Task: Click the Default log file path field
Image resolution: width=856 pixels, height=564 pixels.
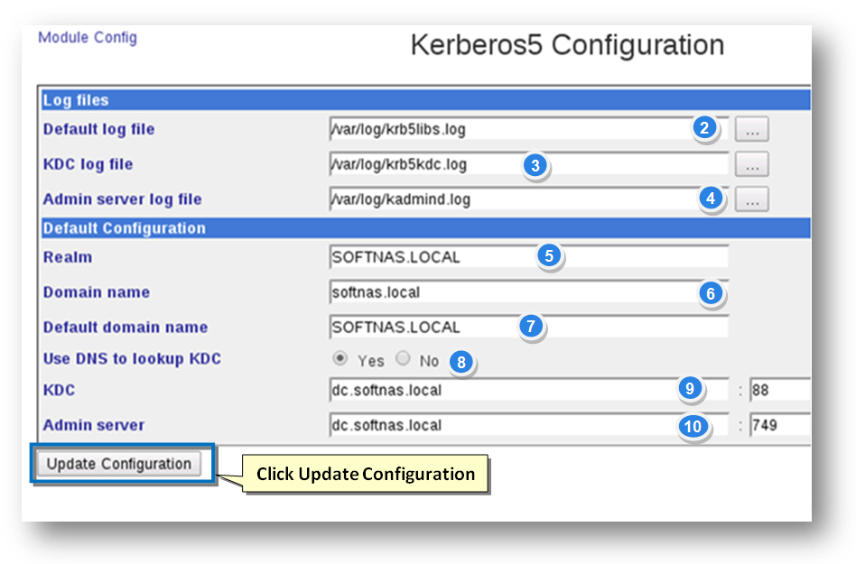Action: point(506,129)
